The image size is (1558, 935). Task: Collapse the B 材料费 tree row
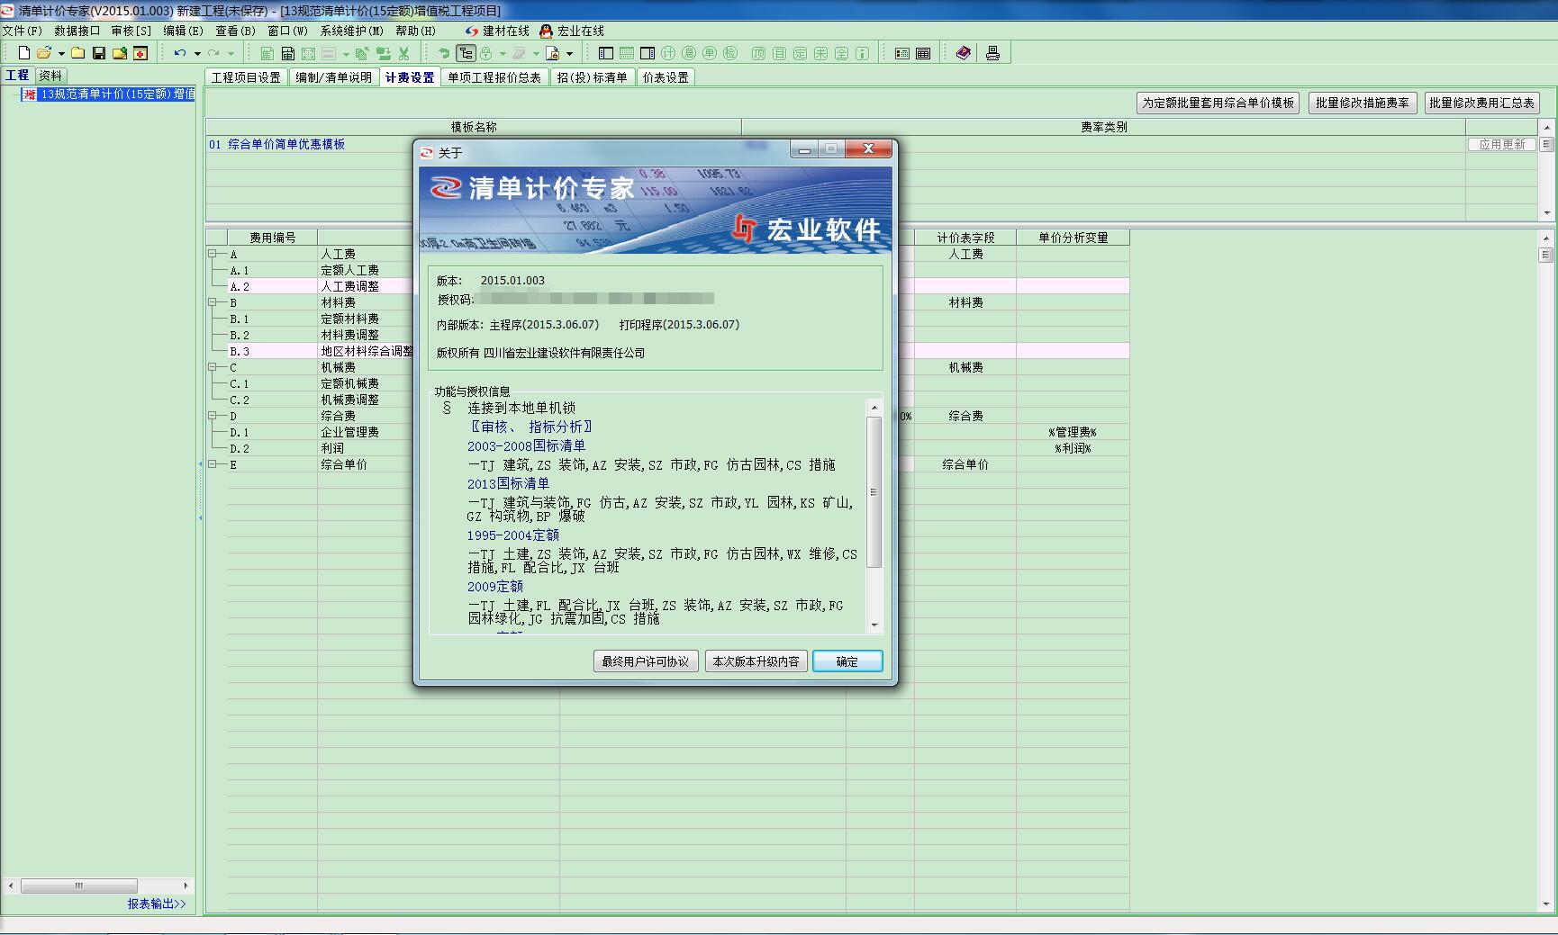point(213,302)
